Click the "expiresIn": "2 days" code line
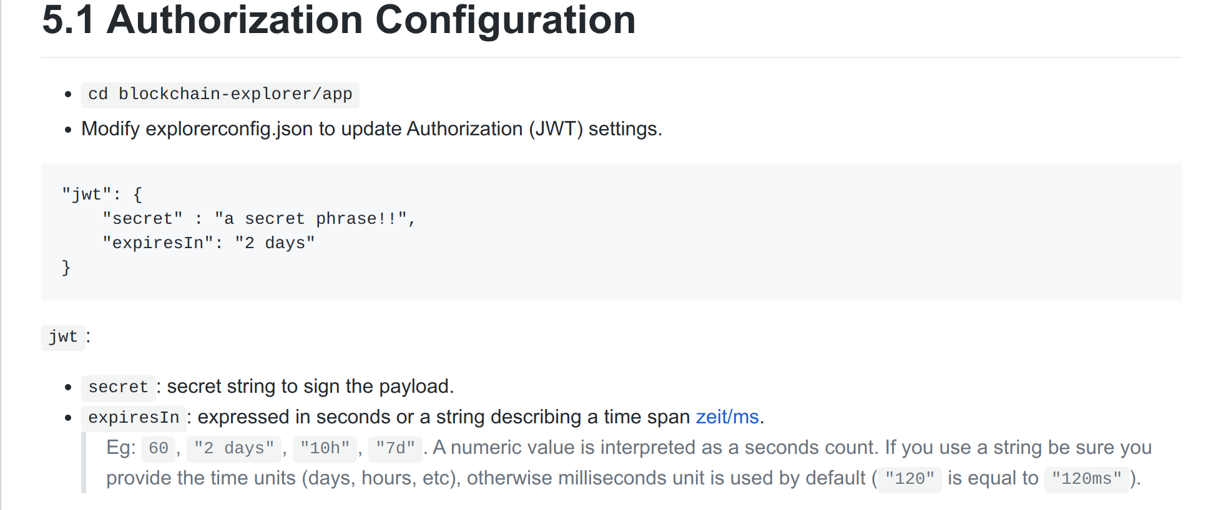The width and height of the screenshot is (1221, 510). point(208,243)
